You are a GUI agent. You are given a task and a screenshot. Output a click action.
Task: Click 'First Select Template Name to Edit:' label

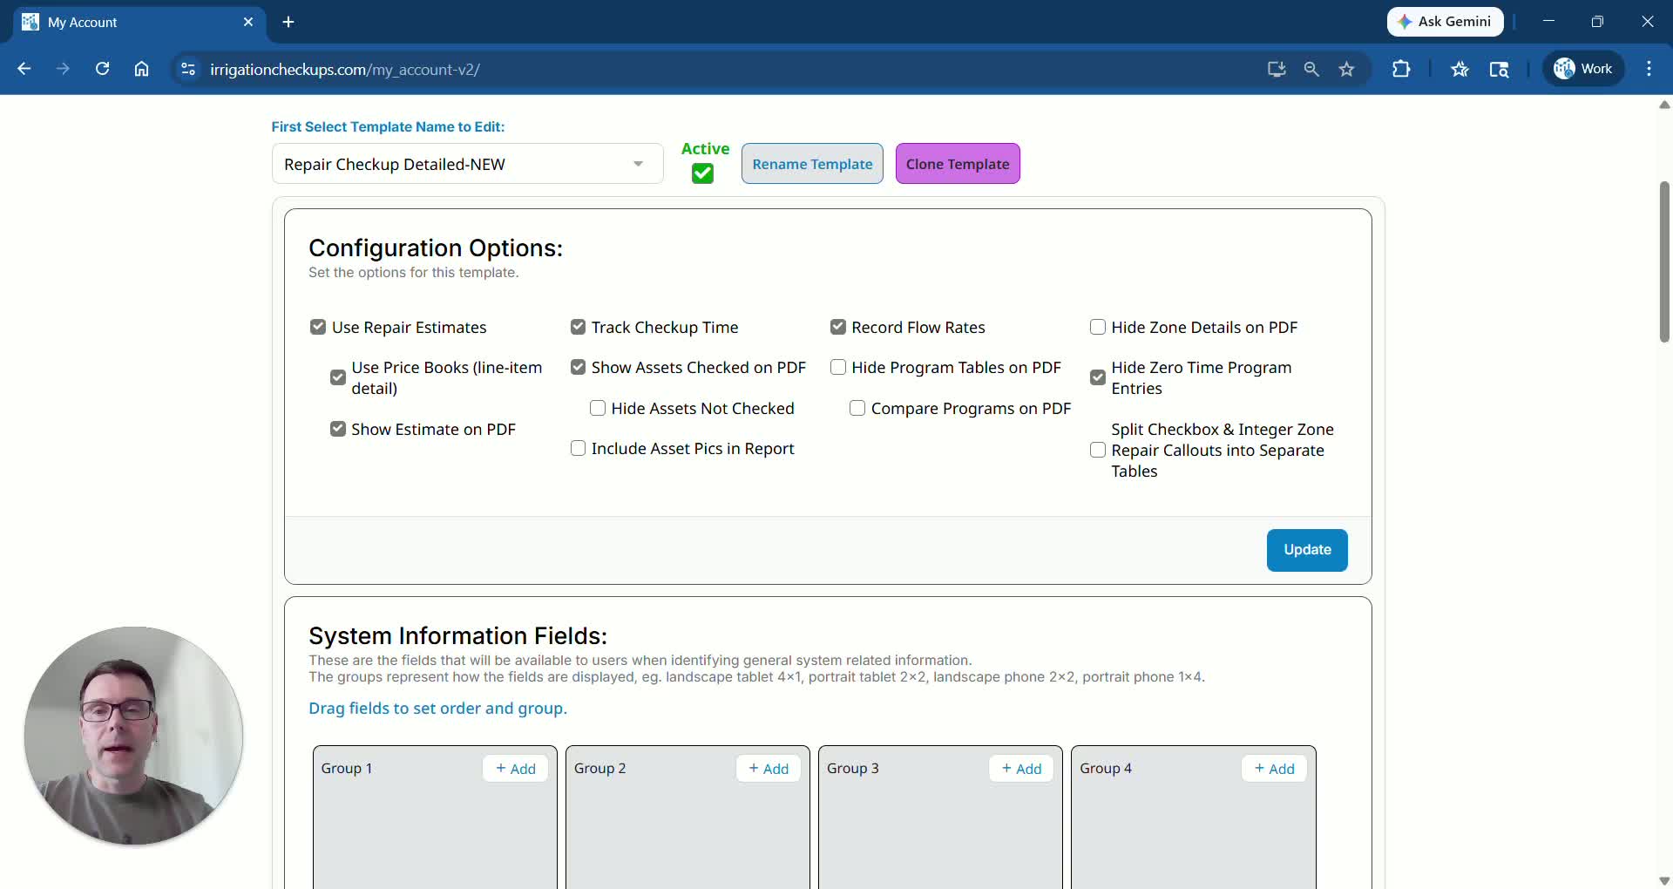388,127
